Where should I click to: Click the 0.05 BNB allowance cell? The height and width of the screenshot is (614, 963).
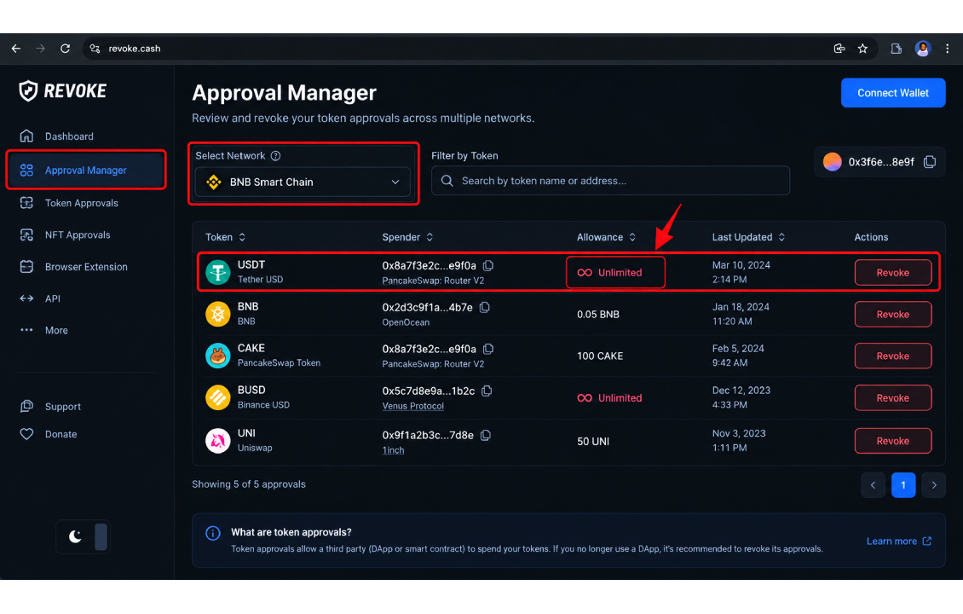[x=597, y=314]
